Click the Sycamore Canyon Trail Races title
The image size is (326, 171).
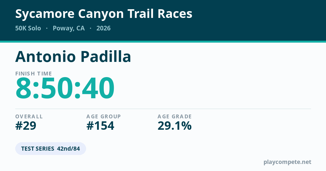point(104,14)
